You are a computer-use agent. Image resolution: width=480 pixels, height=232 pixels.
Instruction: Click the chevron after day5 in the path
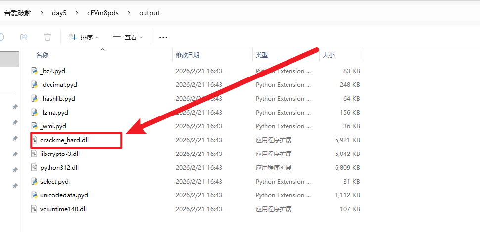tap(76, 13)
